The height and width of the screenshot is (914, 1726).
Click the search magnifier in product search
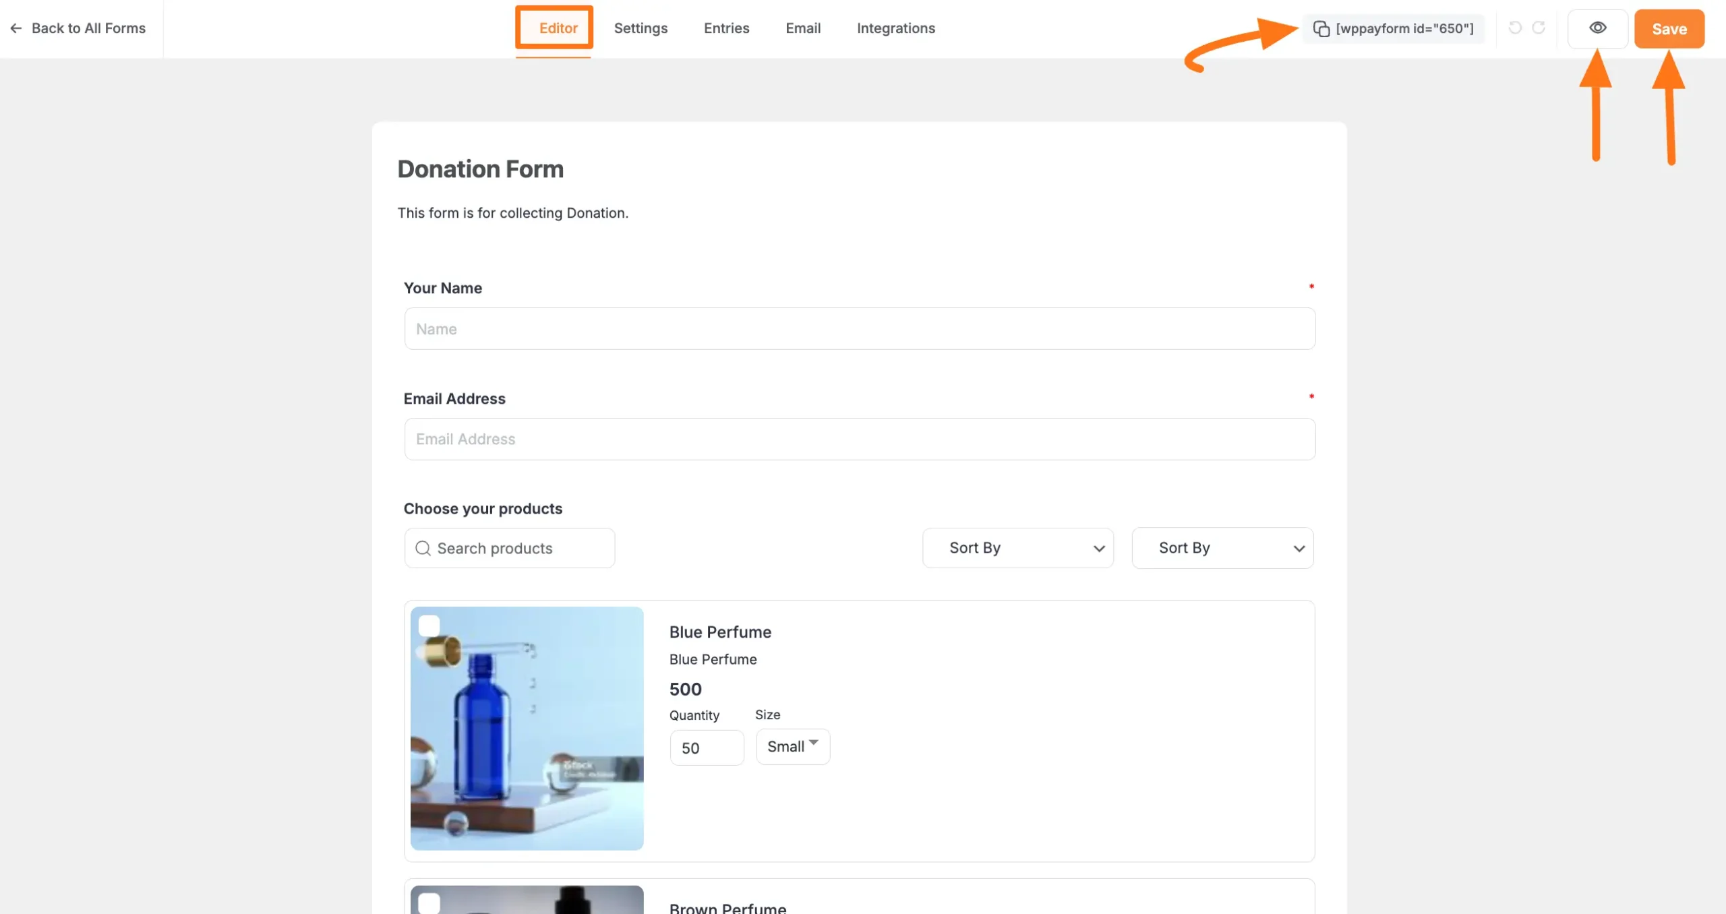423,548
